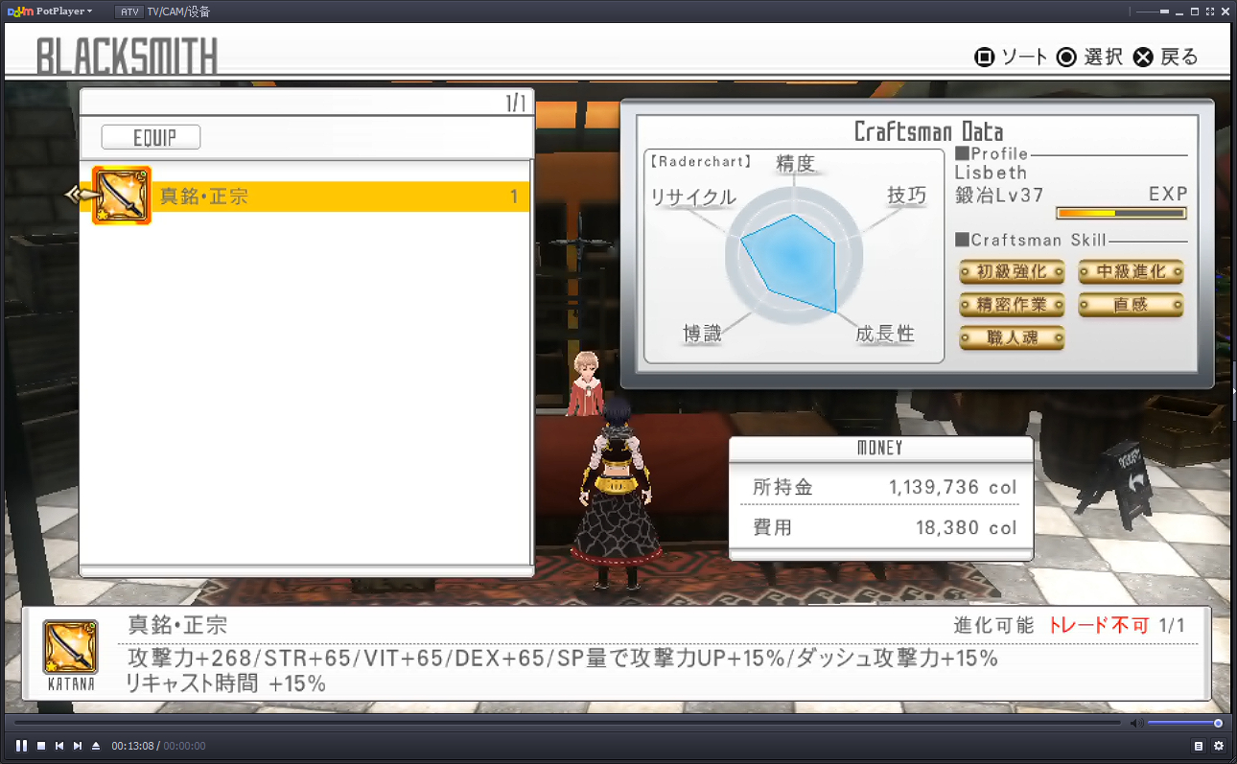Screen dimensions: 1237x764
Task: Stop the video playback
Action: 41,746
